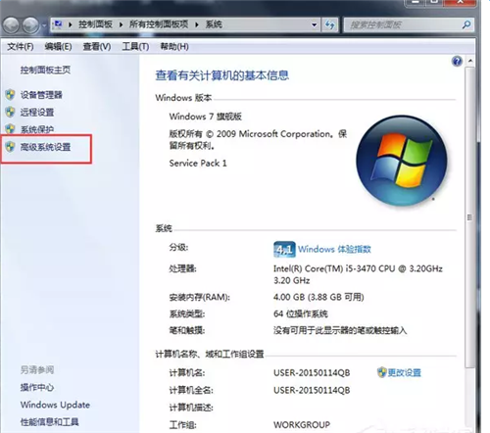
Task: Open 设备管理器 from the sidebar
Action: pos(41,95)
